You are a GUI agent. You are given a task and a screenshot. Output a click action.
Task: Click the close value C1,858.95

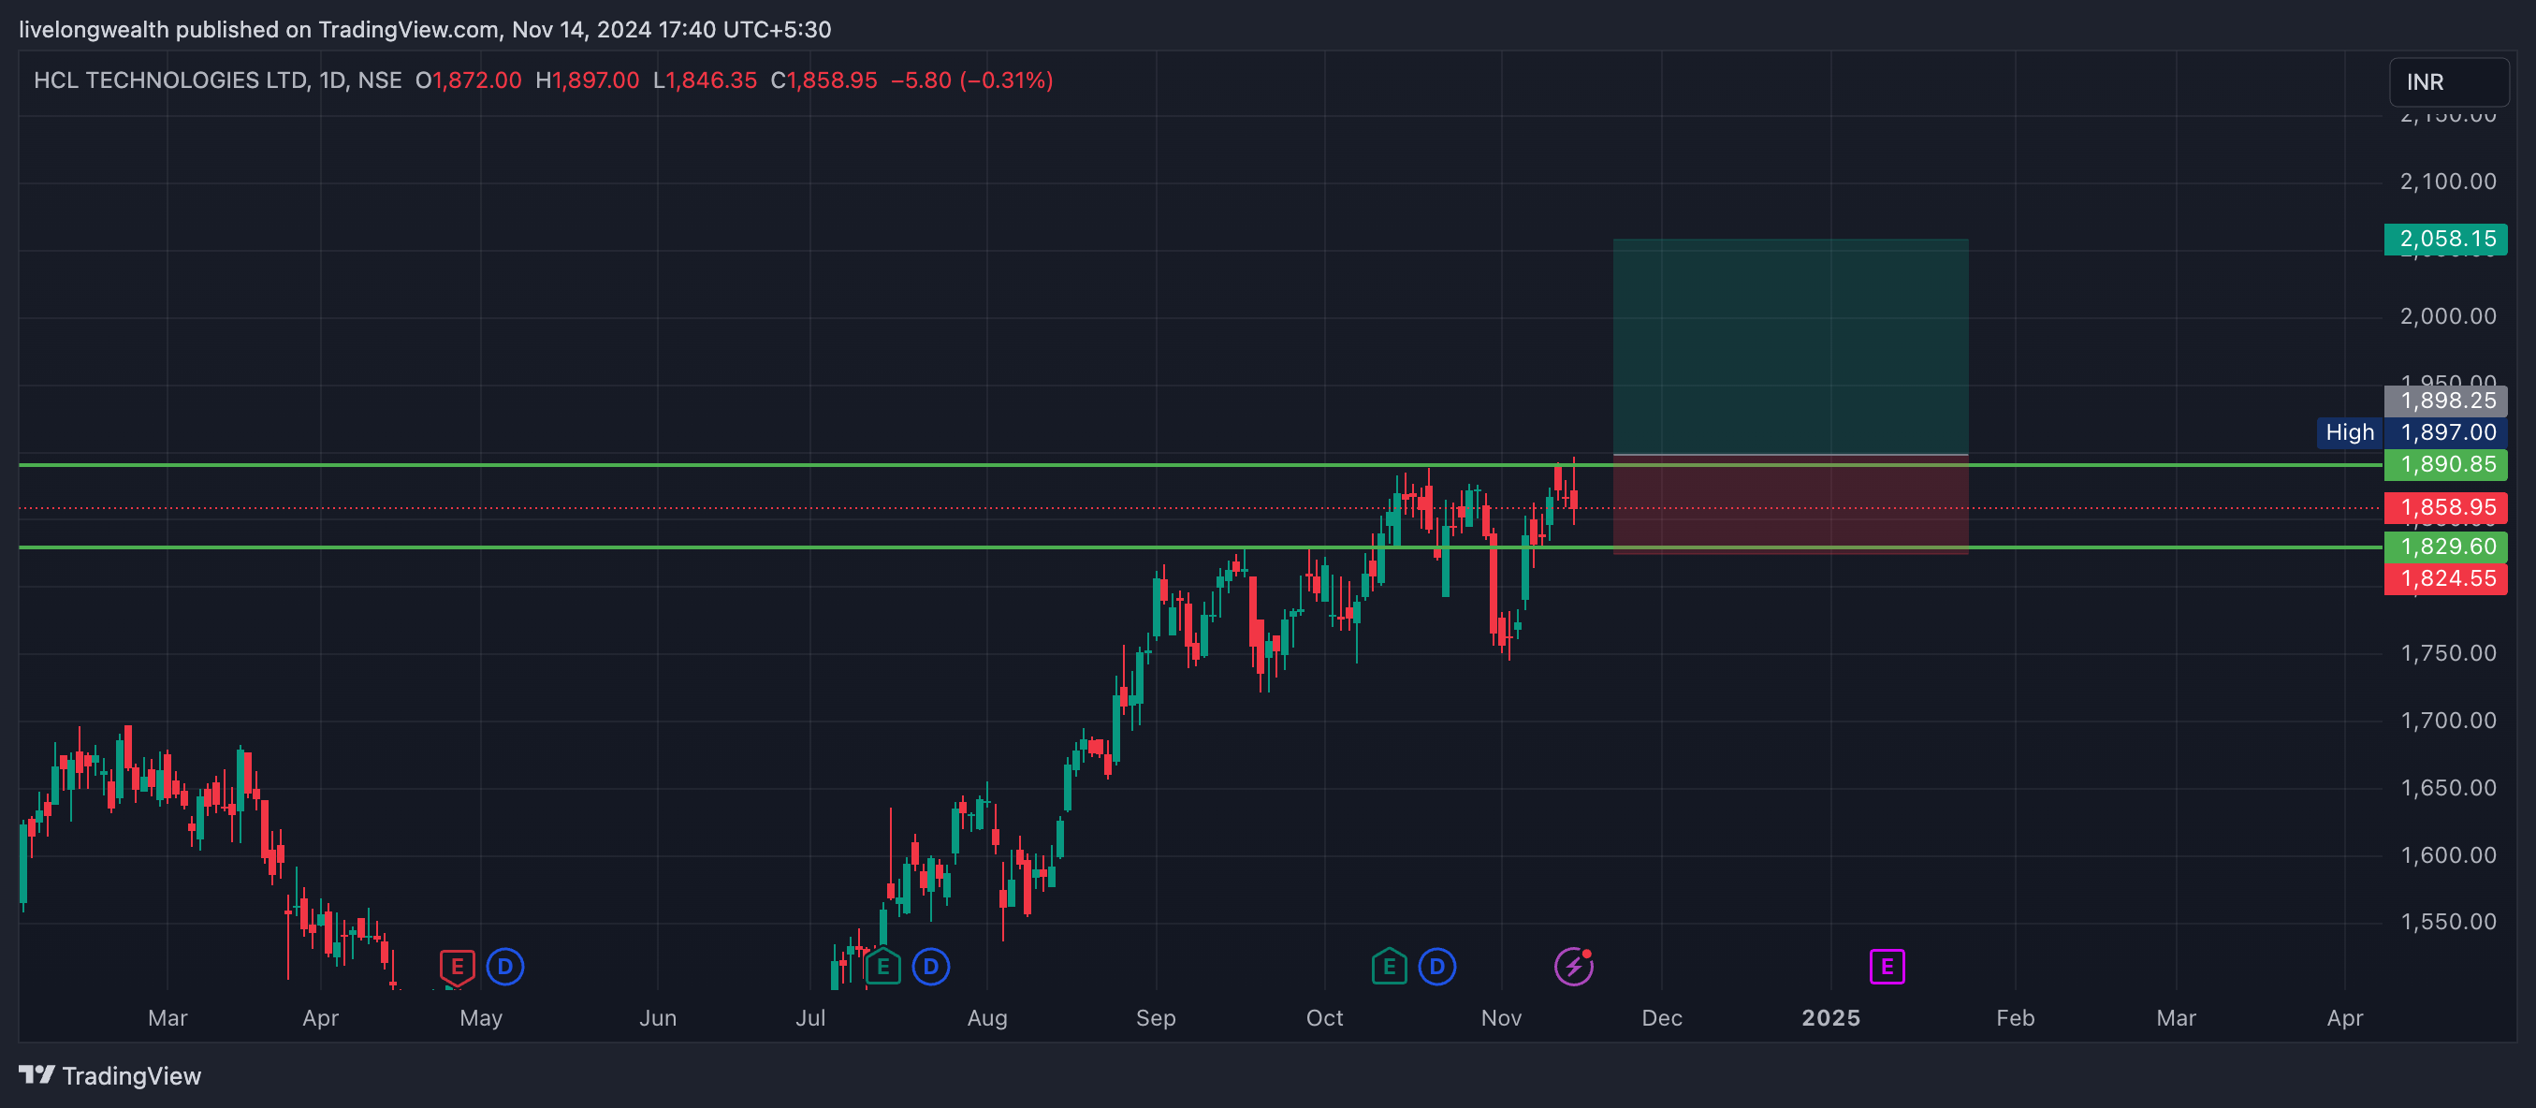(x=824, y=80)
